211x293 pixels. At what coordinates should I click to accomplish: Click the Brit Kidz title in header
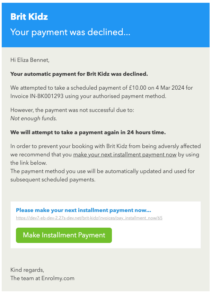click(29, 17)
